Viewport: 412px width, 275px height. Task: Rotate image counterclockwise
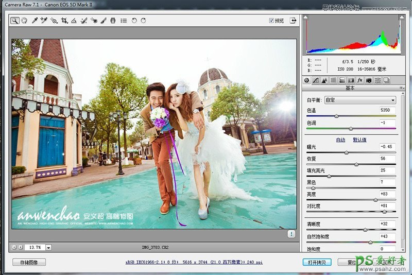click(x=134, y=21)
